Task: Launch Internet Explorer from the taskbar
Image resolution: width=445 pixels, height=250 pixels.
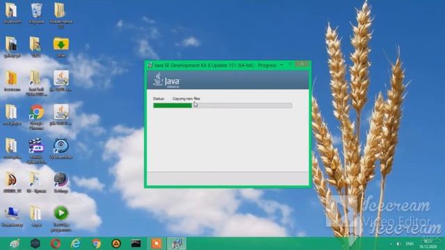Action: [76, 244]
